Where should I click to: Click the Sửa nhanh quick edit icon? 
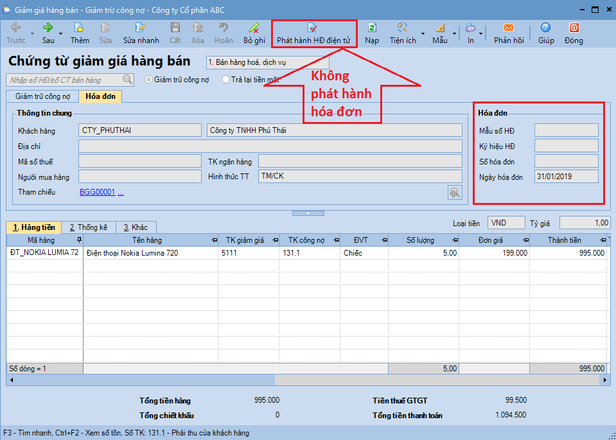[141, 28]
